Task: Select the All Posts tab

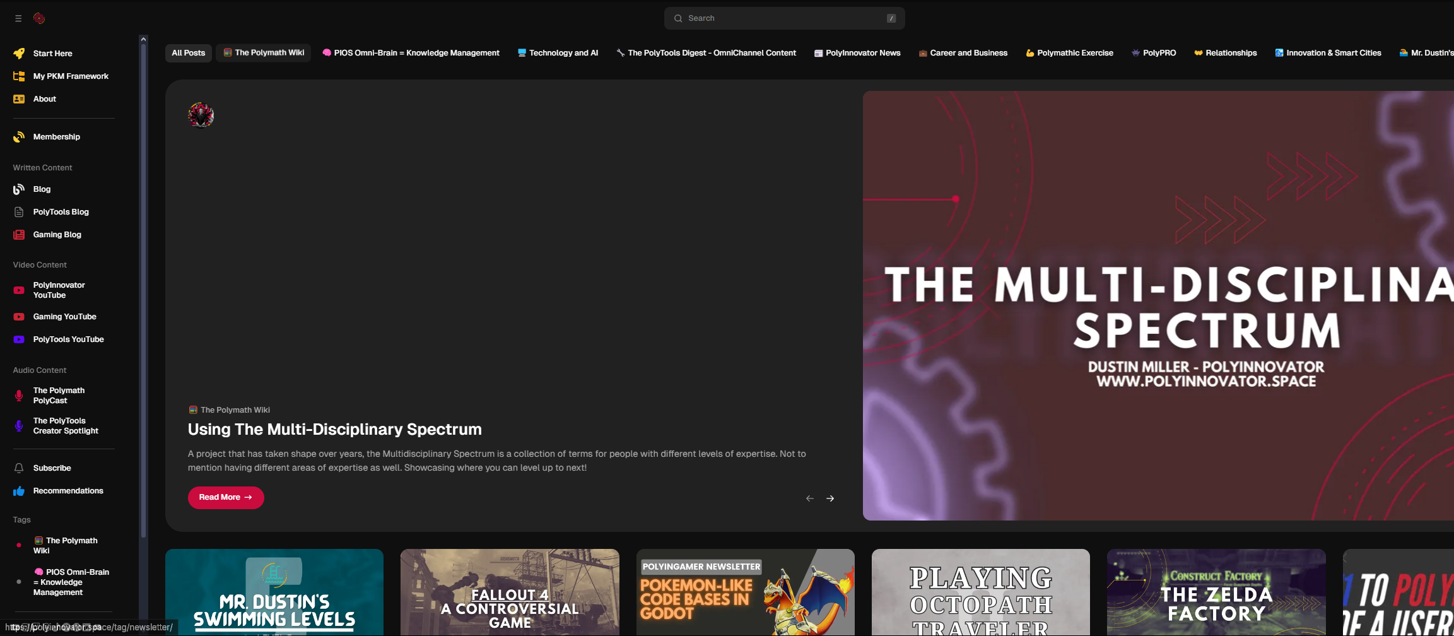Action: [x=188, y=53]
